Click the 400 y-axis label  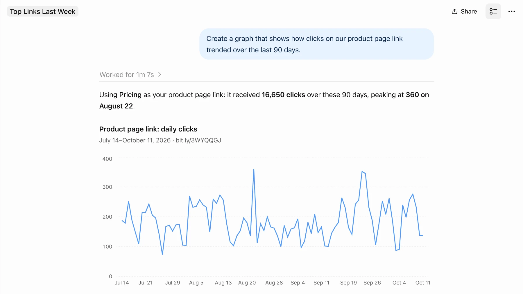107,159
